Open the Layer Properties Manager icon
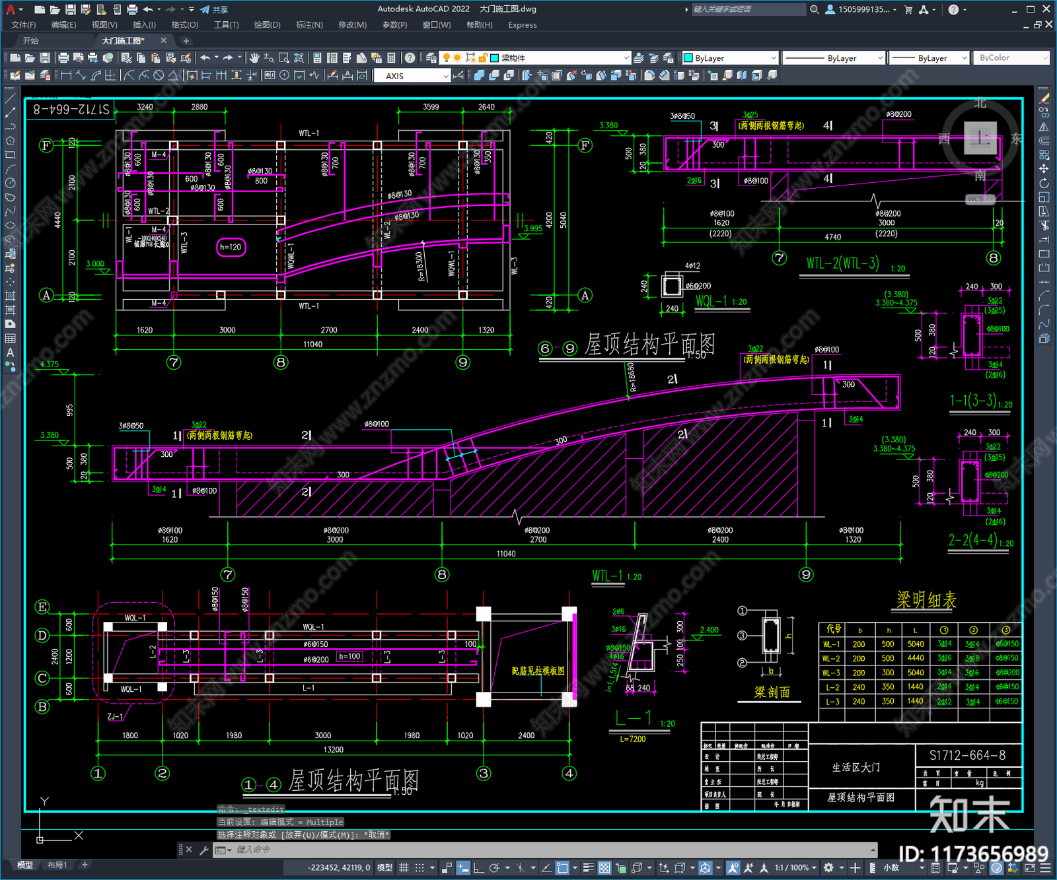 (x=431, y=58)
